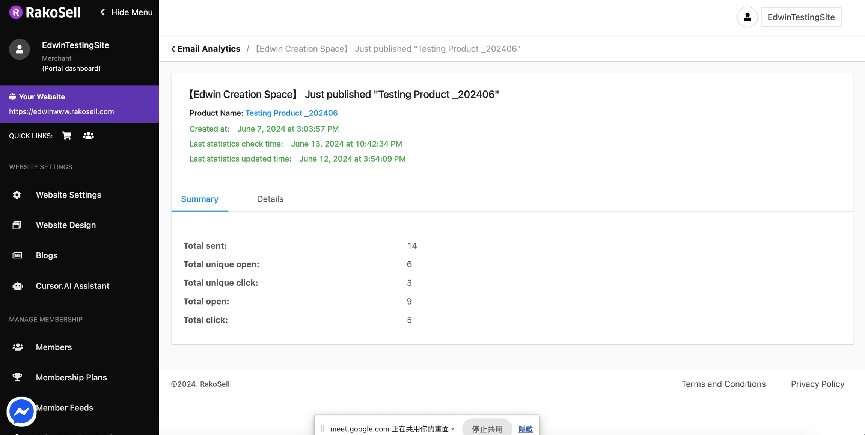Open the Testing Product _202406 link
This screenshot has width=865, height=435.
tap(291, 113)
